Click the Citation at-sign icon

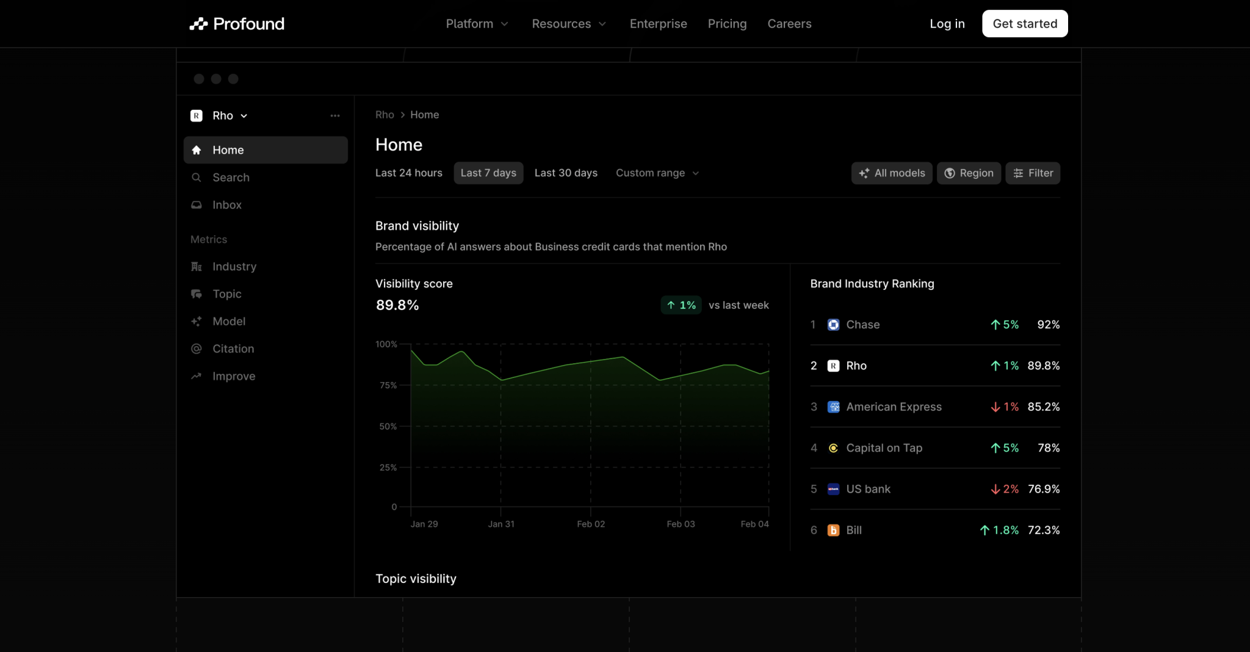tap(197, 349)
